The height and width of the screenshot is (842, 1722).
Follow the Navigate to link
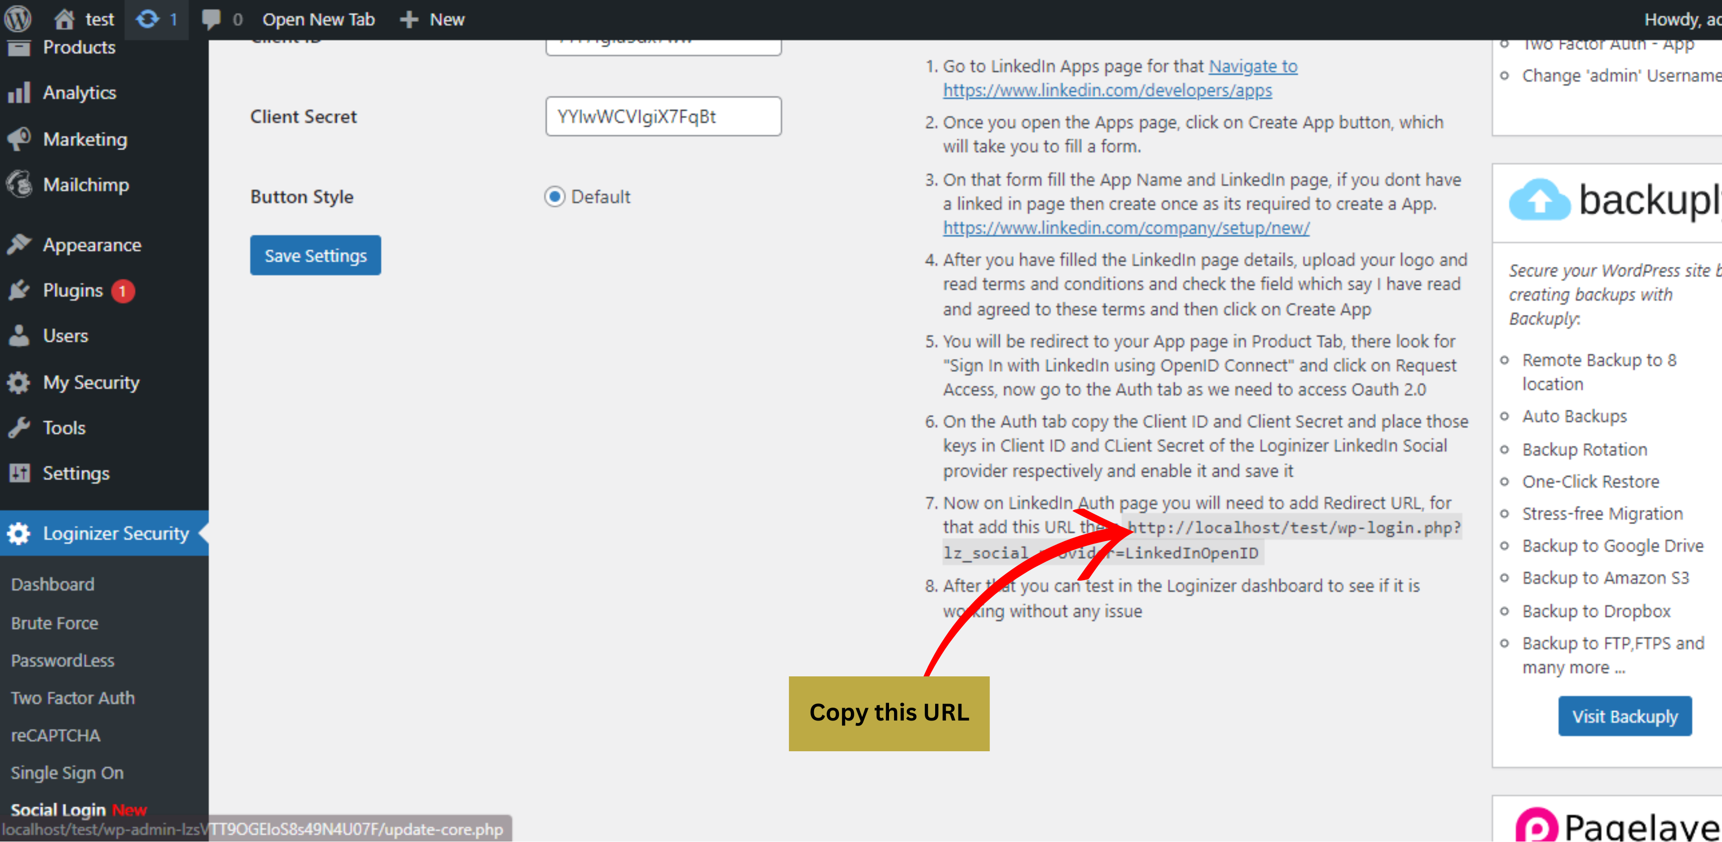1253,66
